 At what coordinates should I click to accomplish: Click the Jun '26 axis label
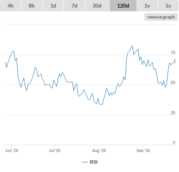[x=11, y=150]
